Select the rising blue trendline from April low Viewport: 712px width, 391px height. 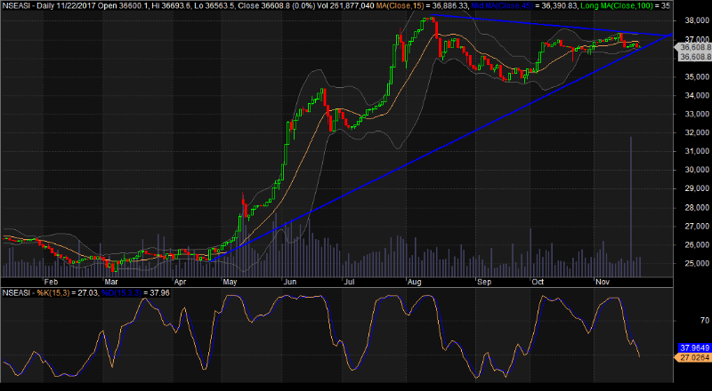pyautogui.click(x=441, y=148)
